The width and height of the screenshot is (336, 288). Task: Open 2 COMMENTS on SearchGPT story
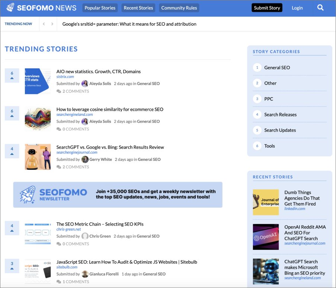coord(76,167)
